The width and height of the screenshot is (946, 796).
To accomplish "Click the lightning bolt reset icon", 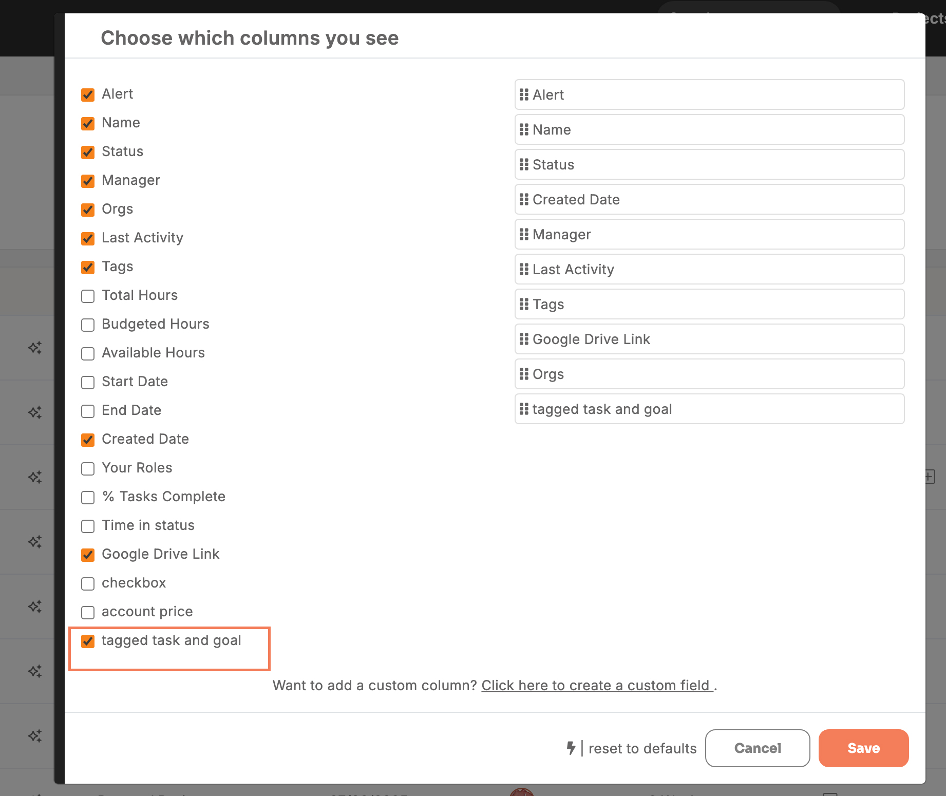I will (x=571, y=748).
